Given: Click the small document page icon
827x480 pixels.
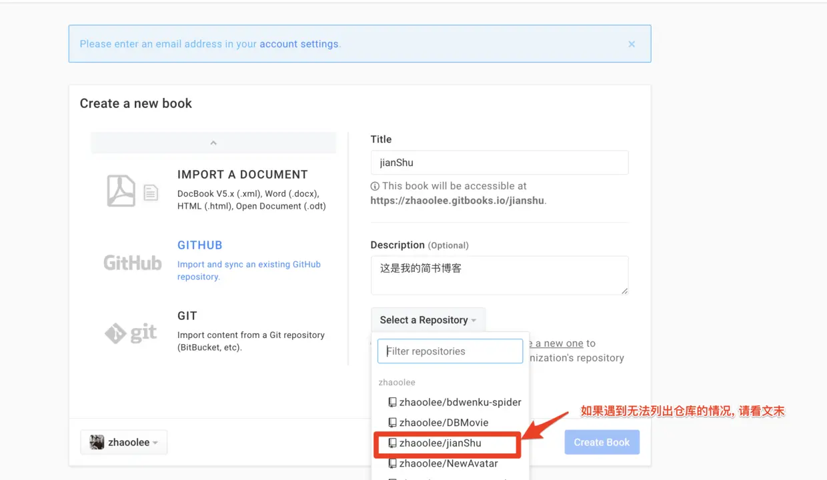Looking at the screenshot, I should 151,193.
